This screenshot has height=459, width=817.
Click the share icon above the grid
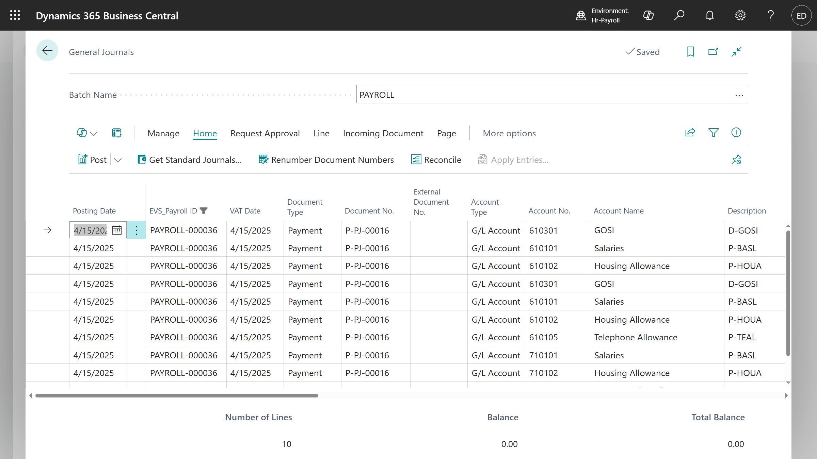[690, 133]
